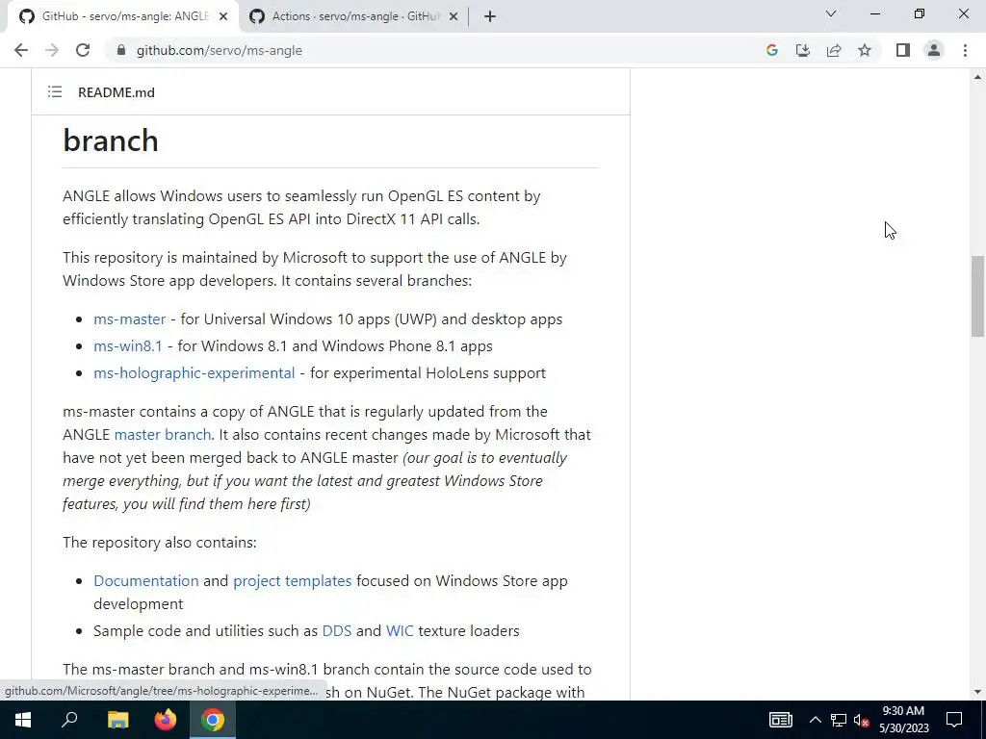Screen dimensions: 986x739
Task: Install app via download icon in address bar
Action: pos(802,50)
